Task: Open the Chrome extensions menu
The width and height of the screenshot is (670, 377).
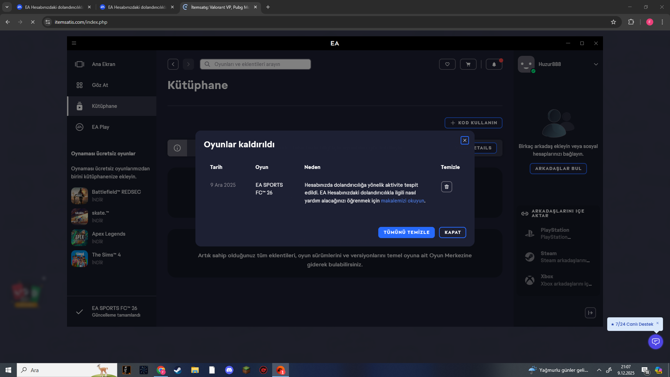Action: (x=631, y=22)
